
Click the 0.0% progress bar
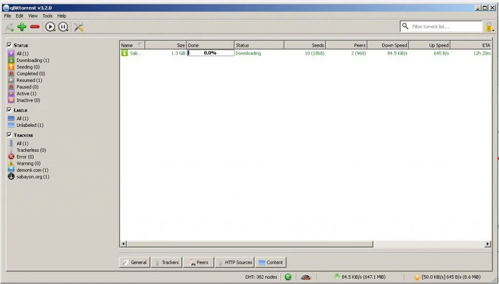point(211,53)
